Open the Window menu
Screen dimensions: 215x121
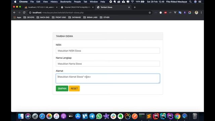(x=94, y=2)
